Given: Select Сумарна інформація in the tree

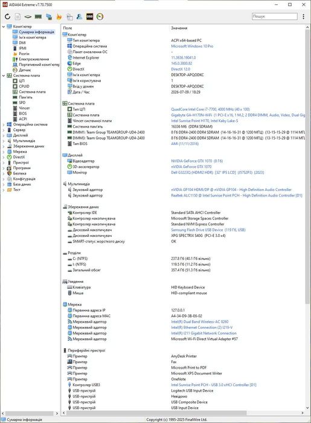Looking at the screenshot, I should [36, 32].
